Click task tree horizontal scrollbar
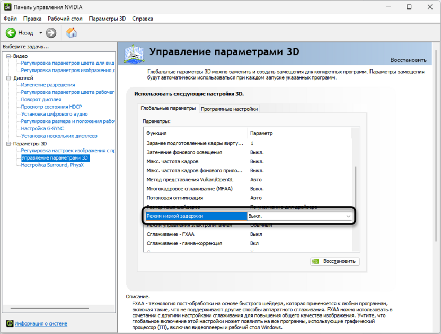 (x=50, y=309)
